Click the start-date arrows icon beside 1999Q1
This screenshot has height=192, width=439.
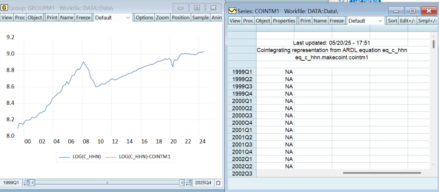pos(26,183)
